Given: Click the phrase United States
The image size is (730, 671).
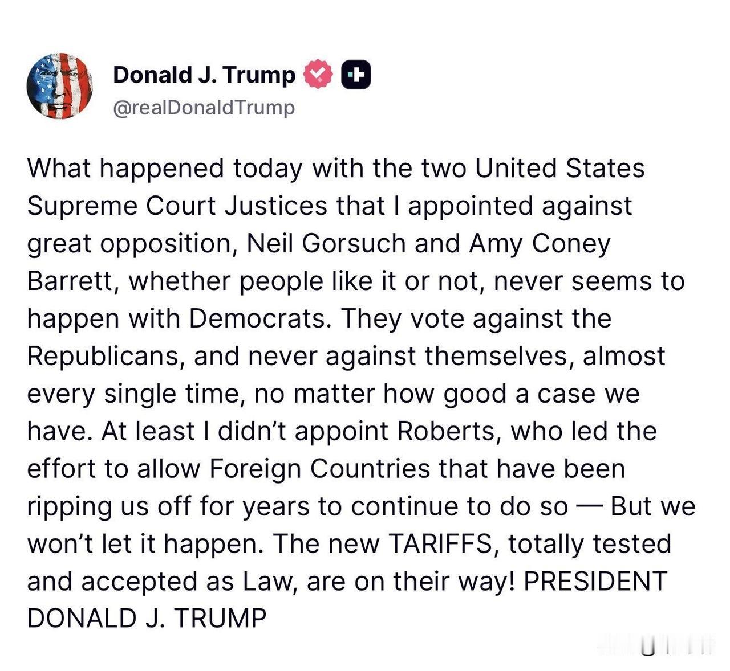Looking at the screenshot, I should point(560,168).
